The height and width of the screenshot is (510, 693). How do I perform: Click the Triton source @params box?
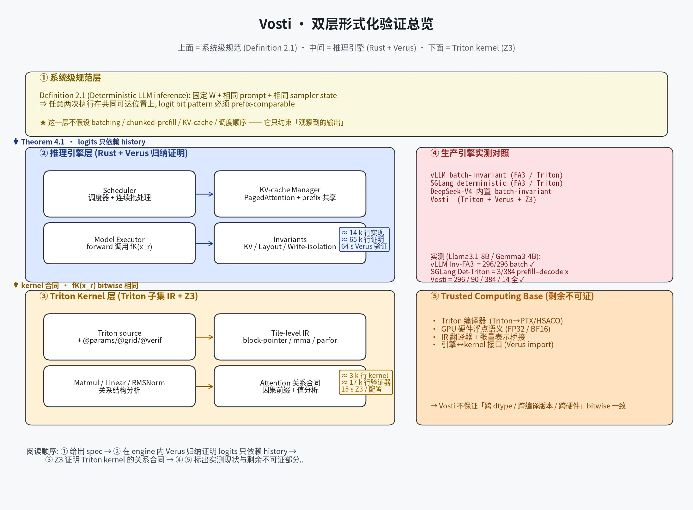coord(119,337)
